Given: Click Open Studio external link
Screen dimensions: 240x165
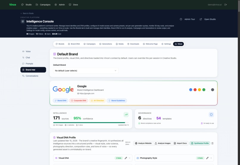Looking at the screenshot, I should pyautogui.click(x=208, y=19).
